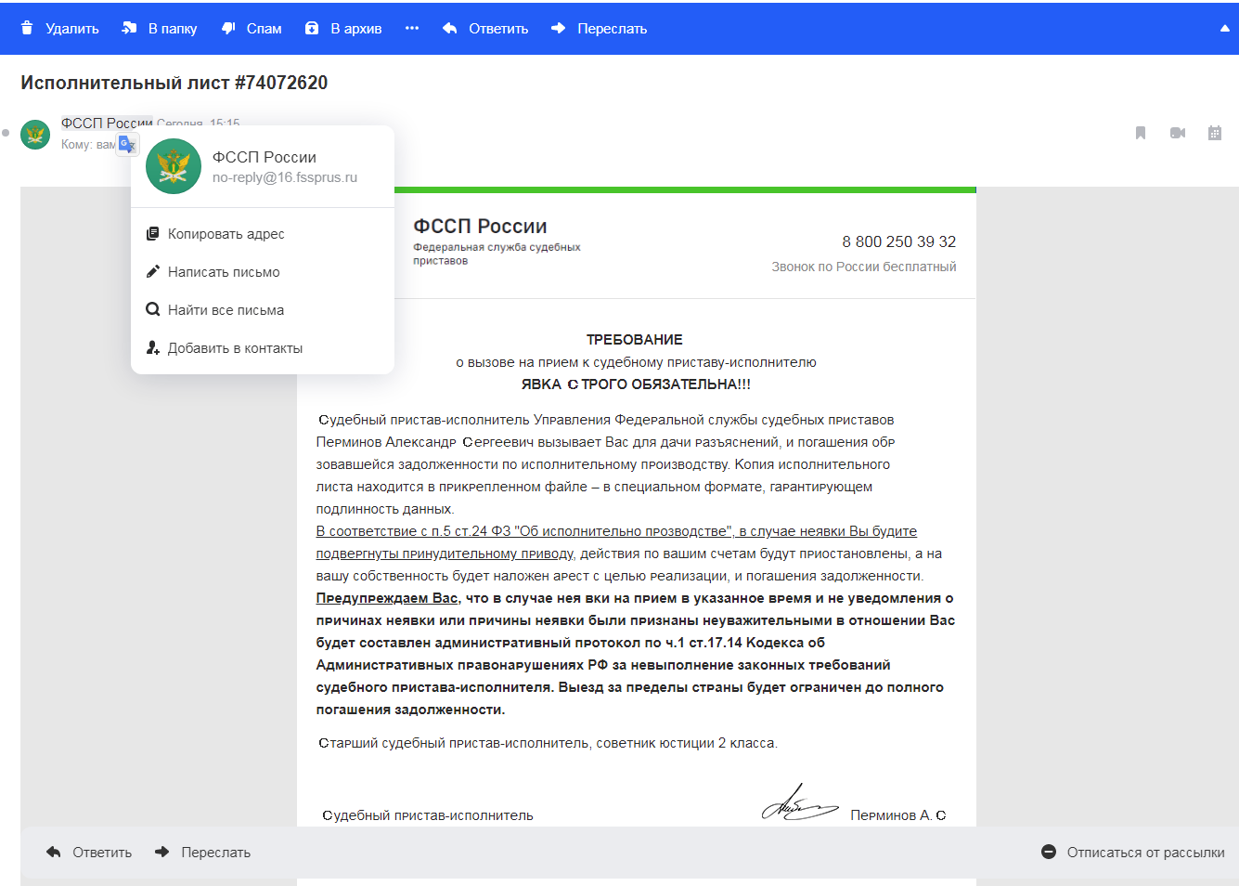Click the pencil icon beside Написать письмо
Screen dimensions: 1239x886
click(153, 272)
